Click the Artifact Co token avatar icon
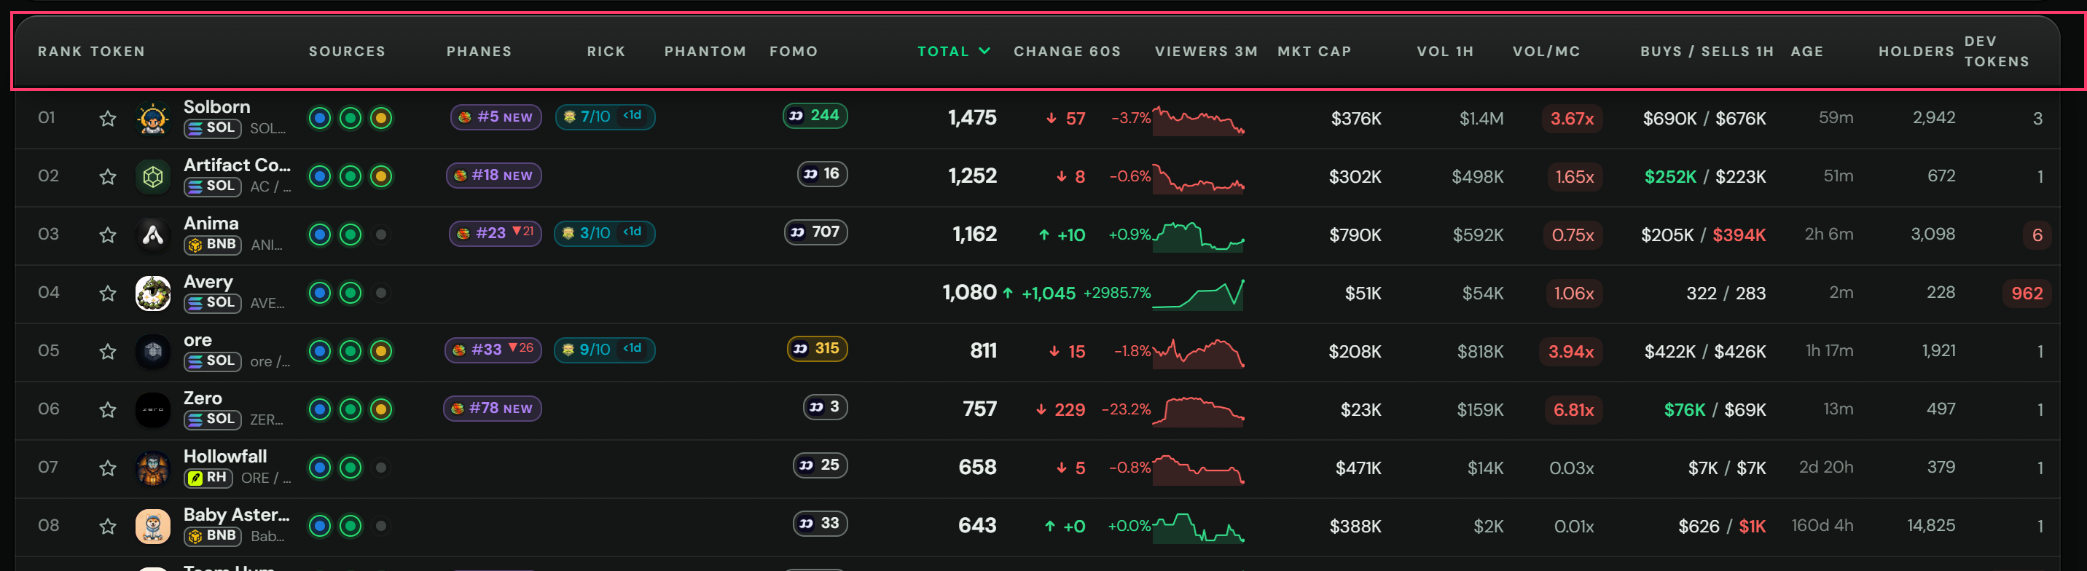Viewport: 2087px width, 571px height. [153, 178]
